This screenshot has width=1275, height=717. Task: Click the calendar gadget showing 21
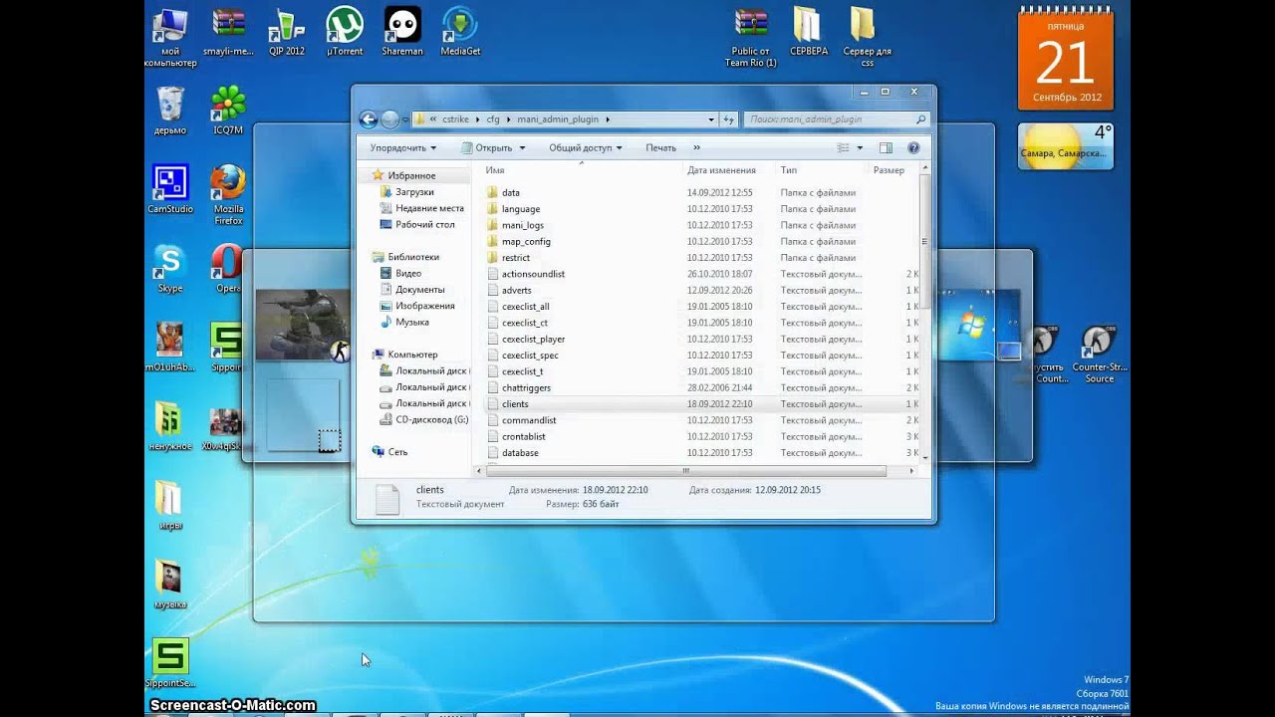1066,58
